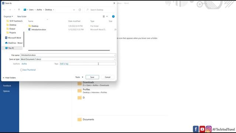Viewport: 236px width, 133px height.
Task: Click the Save button
Action: (92, 77)
